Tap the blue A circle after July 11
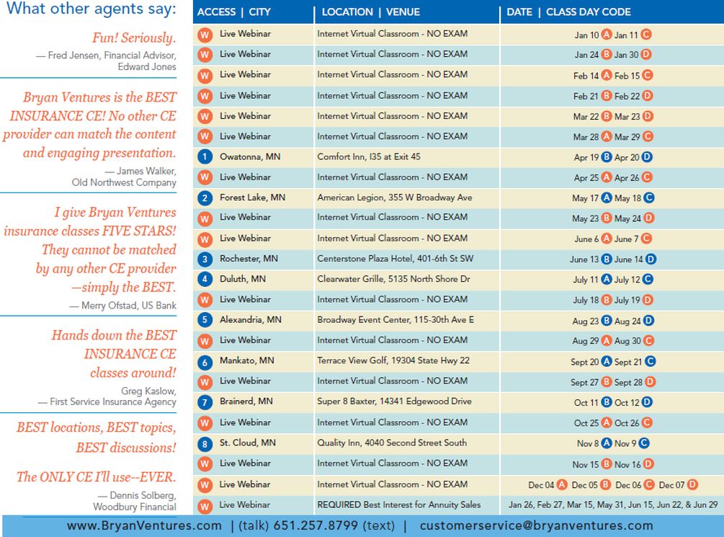The width and height of the screenshot is (724, 537). click(607, 279)
